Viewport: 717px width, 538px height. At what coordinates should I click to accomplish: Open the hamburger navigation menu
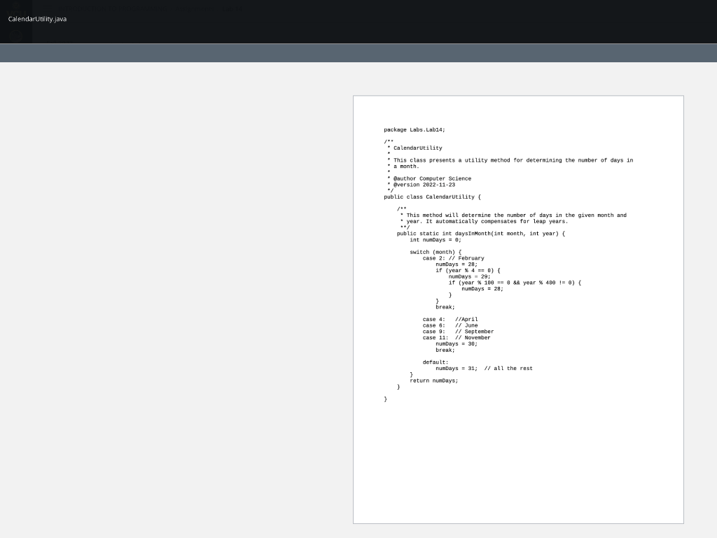(x=48, y=8)
